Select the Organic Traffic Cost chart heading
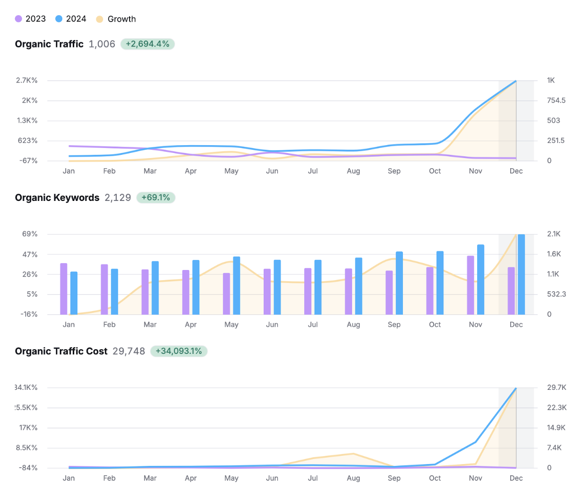The height and width of the screenshot is (494, 579). click(61, 351)
